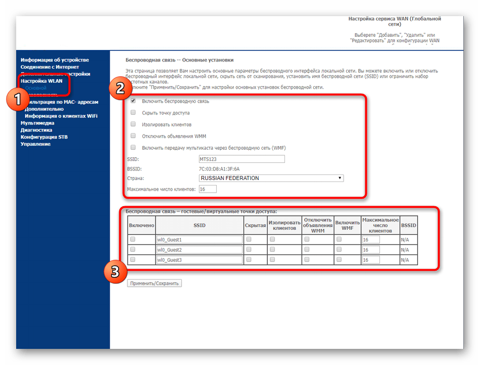Image resolution: width=480 pixels, height=365 pixels.
Task: Expand the 'Страна' country dropdown
Action: click(271, 178)
